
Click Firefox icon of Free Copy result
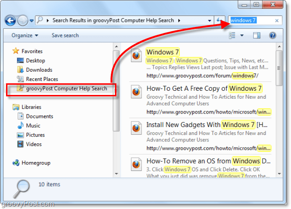click(x=136, y=92)
